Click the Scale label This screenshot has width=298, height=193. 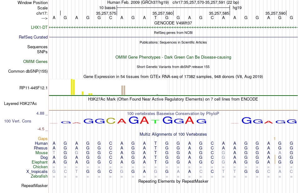click(42, 8)
